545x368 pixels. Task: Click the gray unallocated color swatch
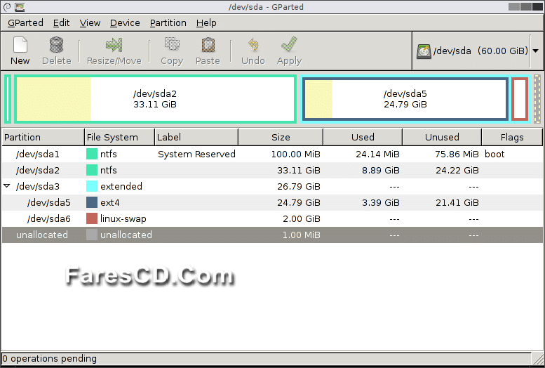click(x=92, y=235)
